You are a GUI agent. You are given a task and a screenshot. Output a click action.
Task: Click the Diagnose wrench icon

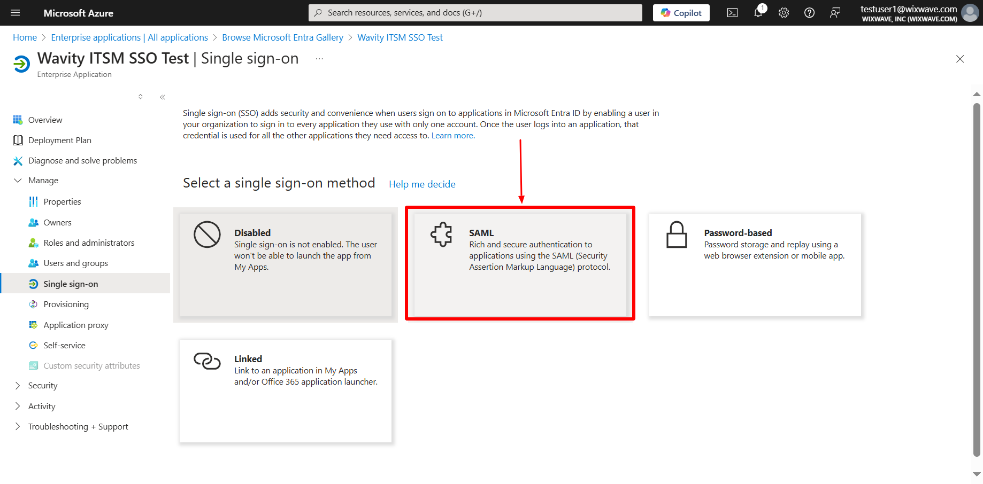click(x=18, y=160)
